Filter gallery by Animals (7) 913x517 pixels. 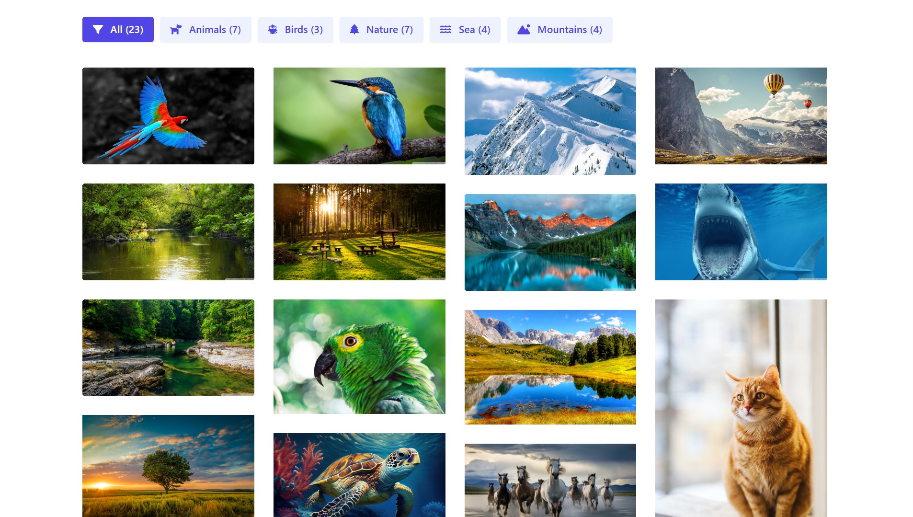[x=205, y=30]
